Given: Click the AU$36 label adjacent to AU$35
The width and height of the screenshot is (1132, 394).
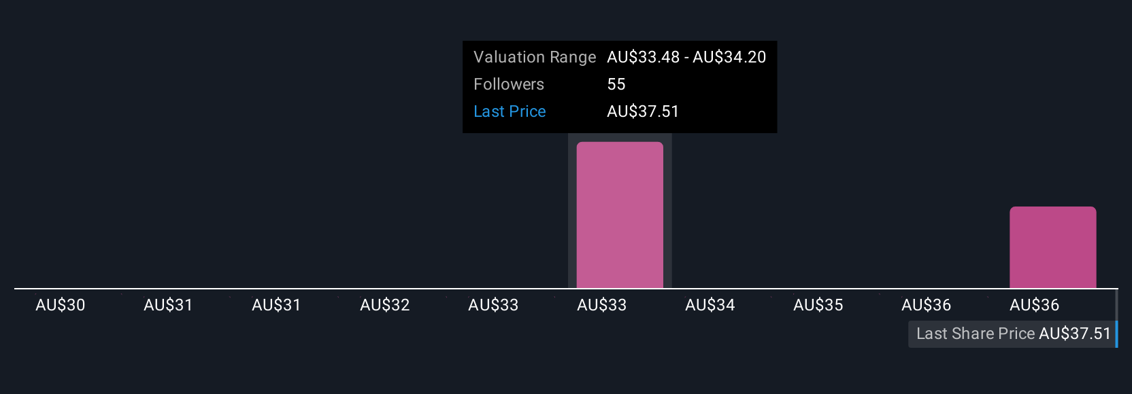Looking at the screenshot, I should click(927, 305).
